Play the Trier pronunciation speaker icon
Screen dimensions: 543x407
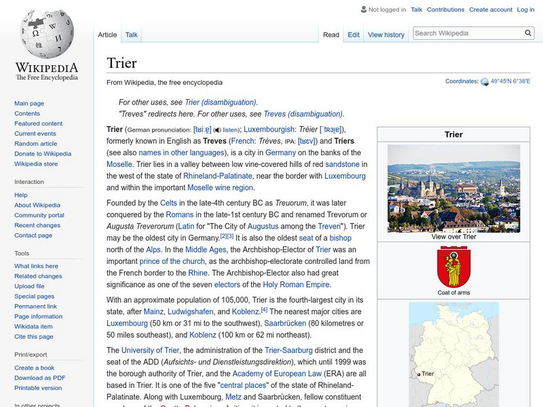[217, 130]
